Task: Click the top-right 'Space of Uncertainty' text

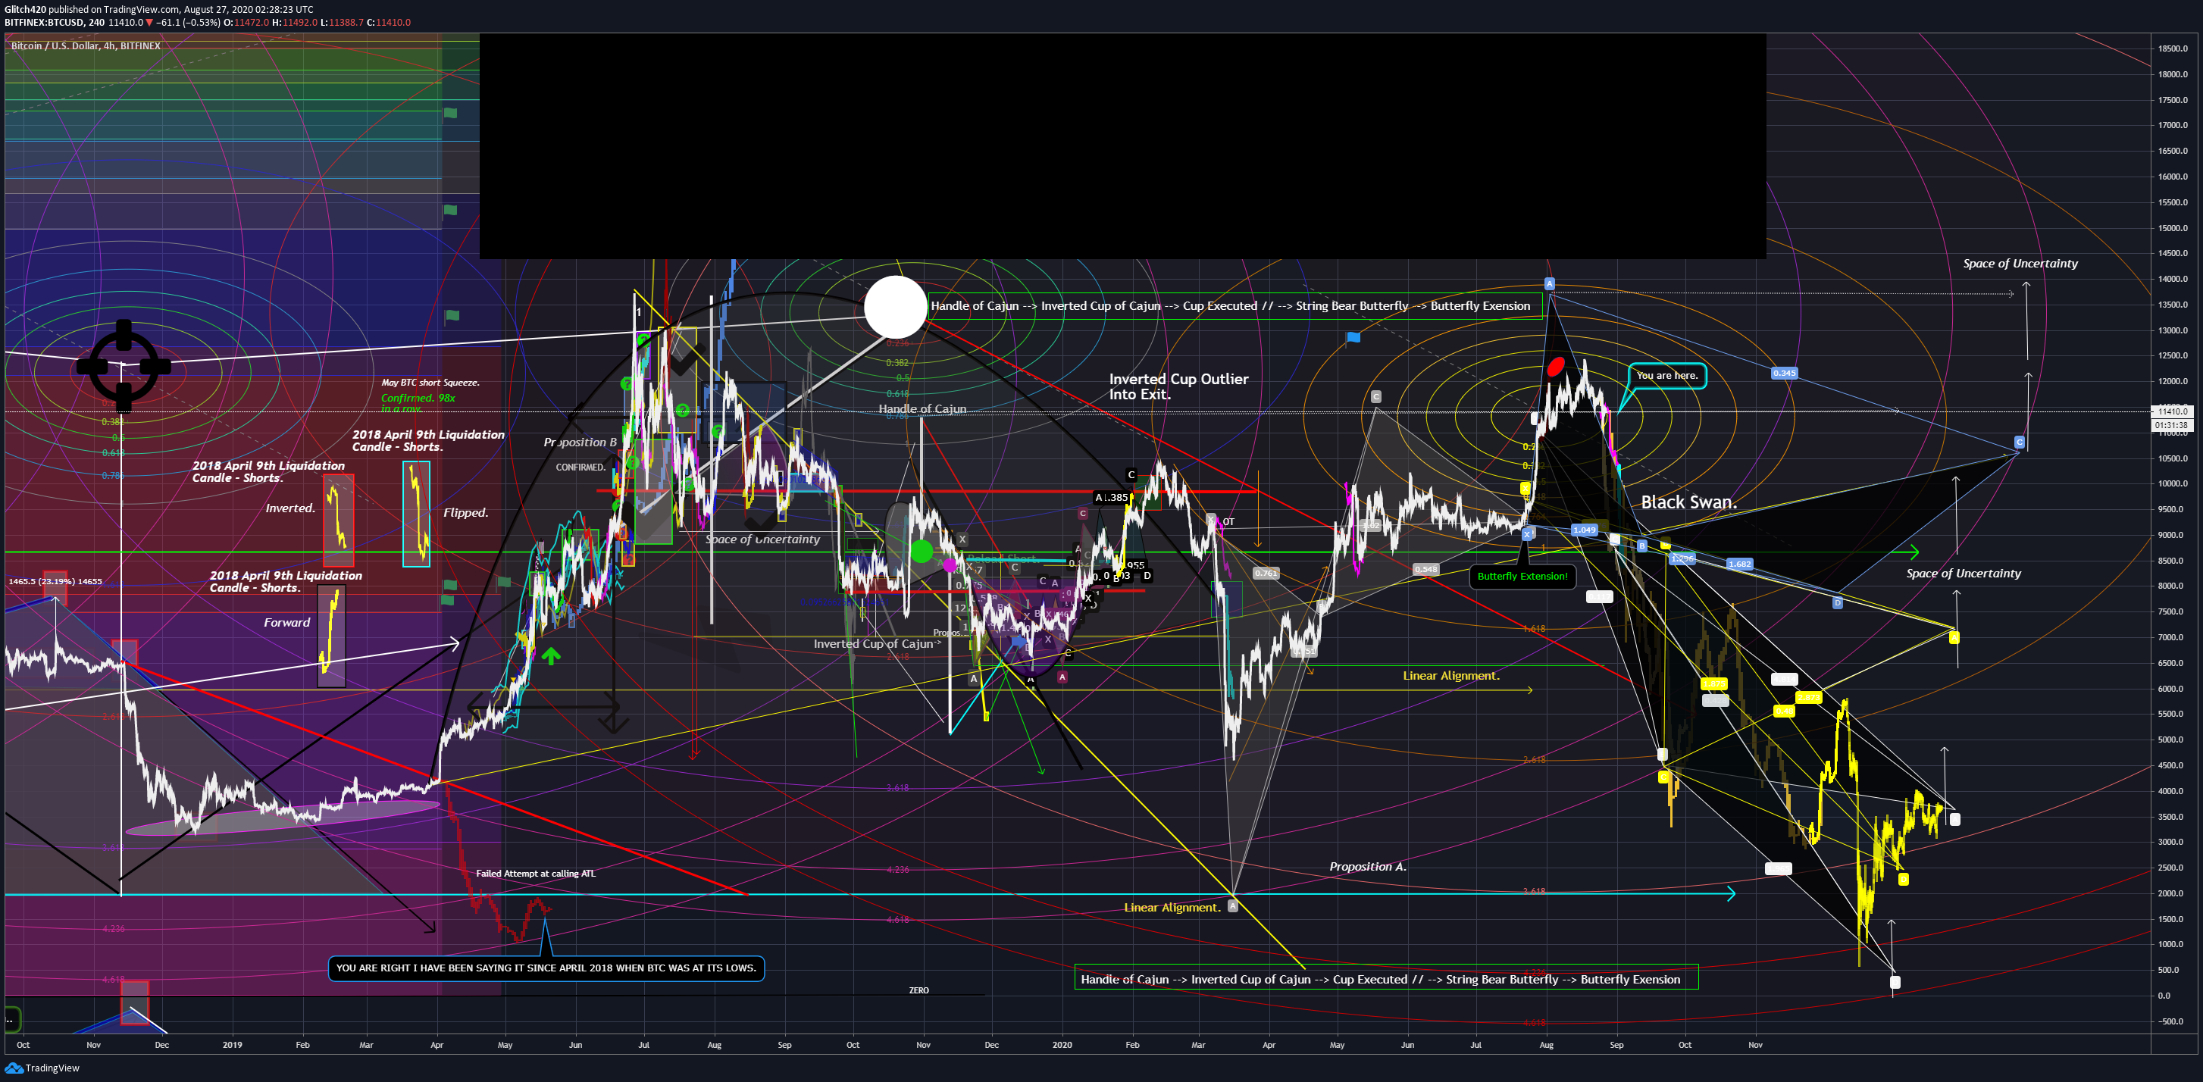Action: click(x=2020, y=264)
